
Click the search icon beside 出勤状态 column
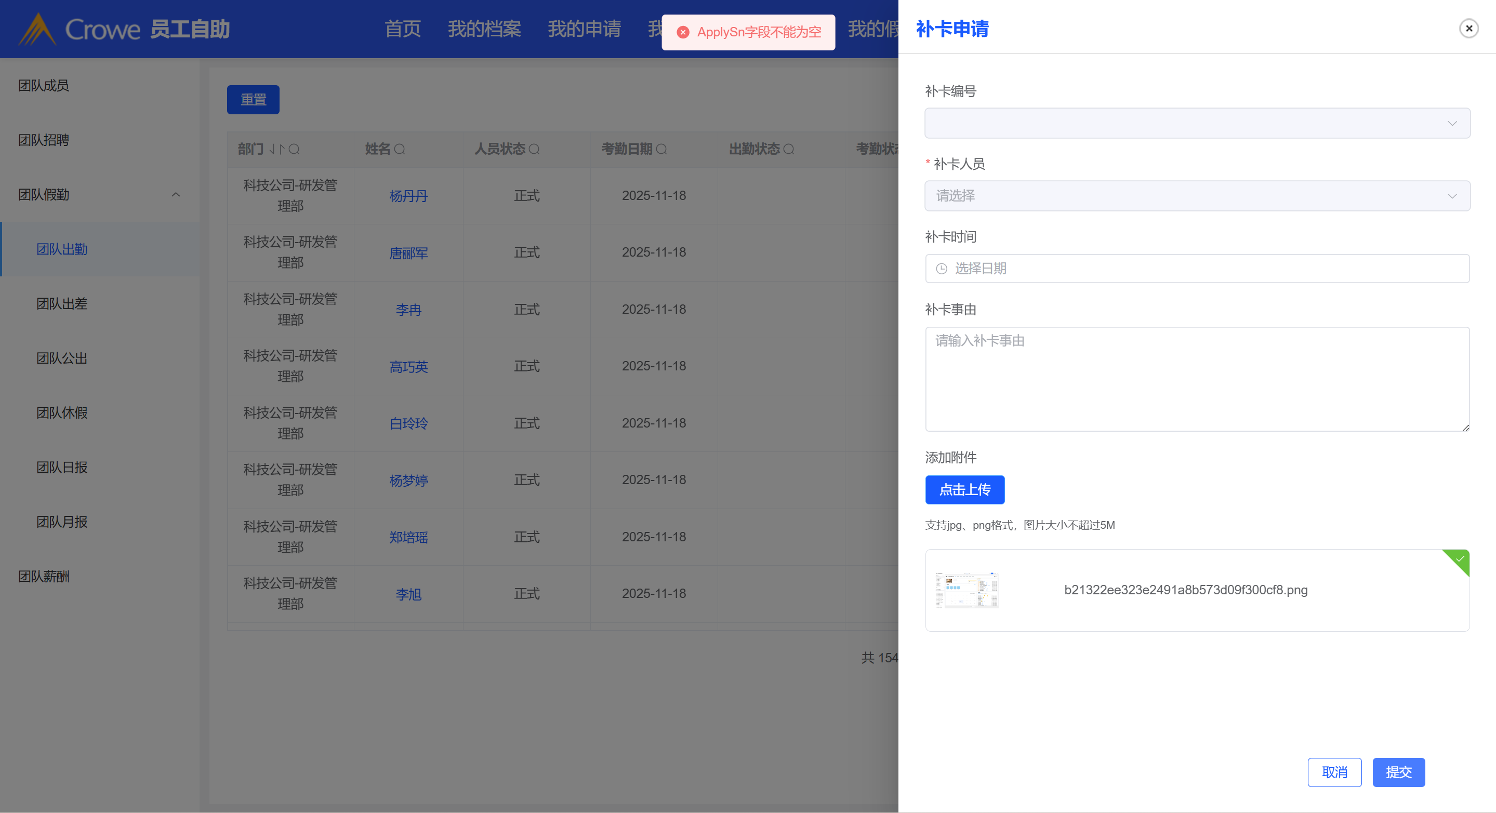[789, 149]
